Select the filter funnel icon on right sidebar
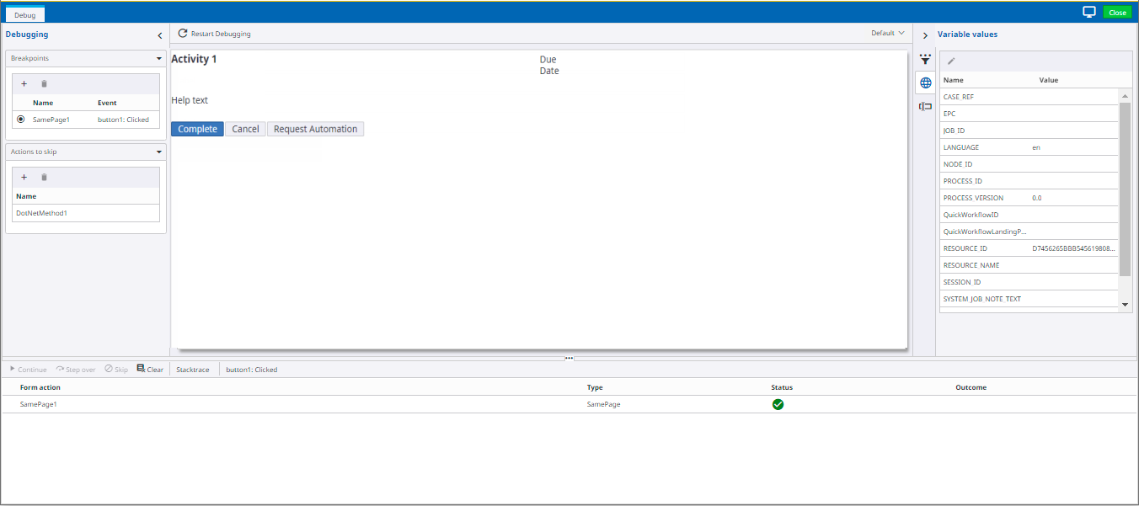This screenshot has width=1139, height=506. point(925,59)
